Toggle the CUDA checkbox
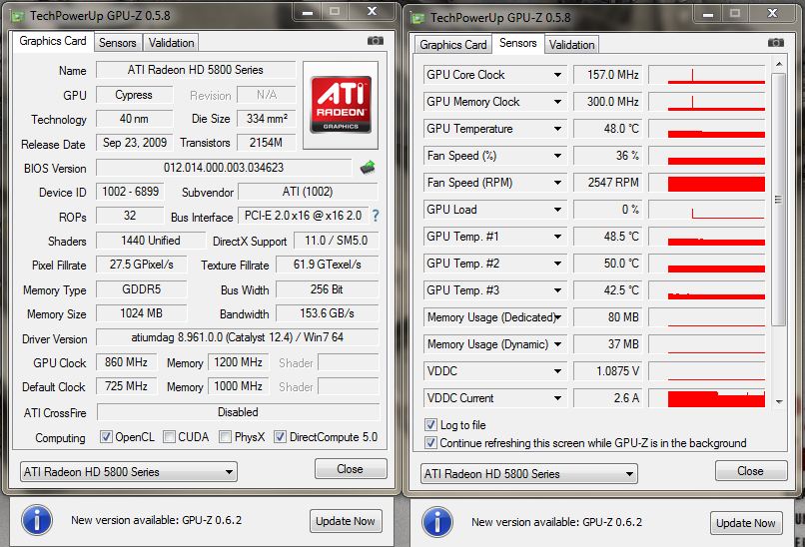This screenshot has height=547, width=805. (169, 436)
